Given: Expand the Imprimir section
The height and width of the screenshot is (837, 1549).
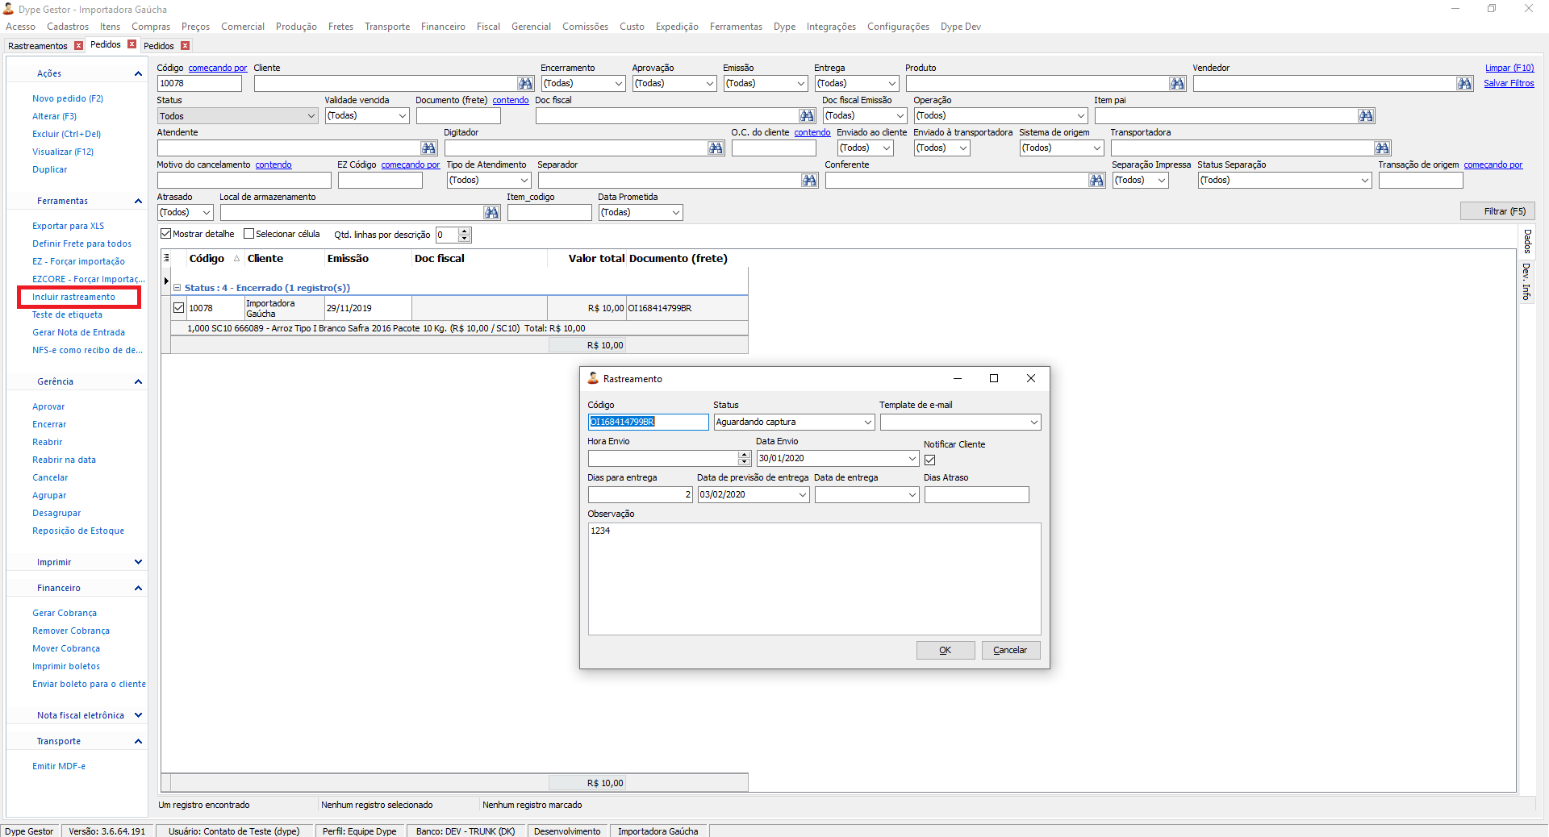Looking at the screenshot, I should pyautogui.click(x=138, y=562).
